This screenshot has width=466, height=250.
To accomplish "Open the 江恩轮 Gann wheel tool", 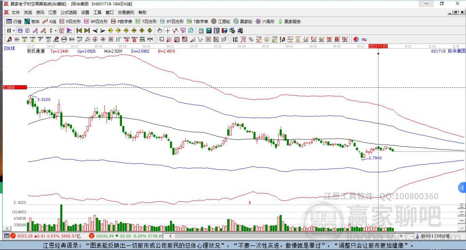I will pos(221,21).
